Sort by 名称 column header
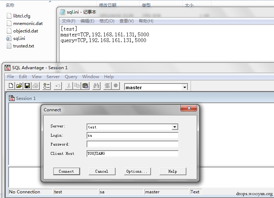274x198 pixels. click(x=10, y=5)
